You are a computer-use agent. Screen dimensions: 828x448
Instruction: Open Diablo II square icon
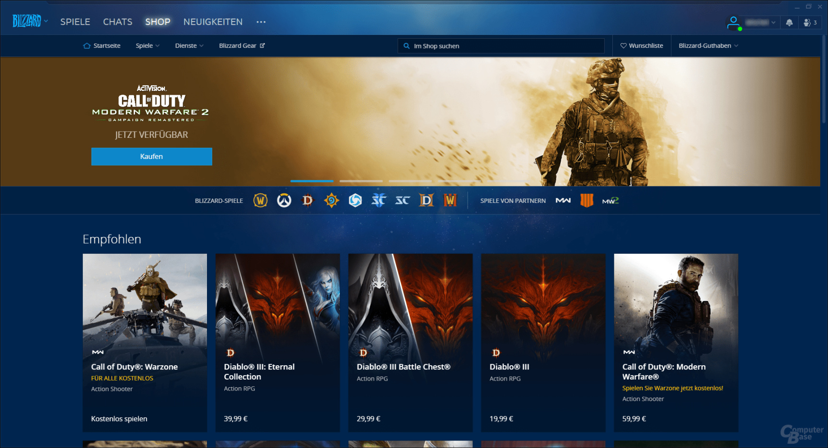click(x=426, y=200)
